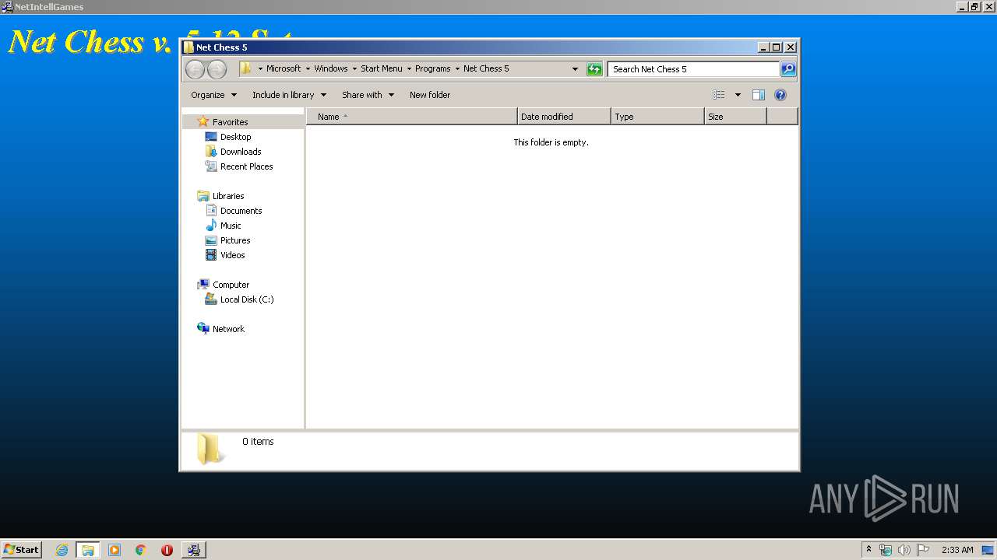This screenshot has width=997, height=560.
Task: Open Include in library dropdown
Action: point(289,95)
